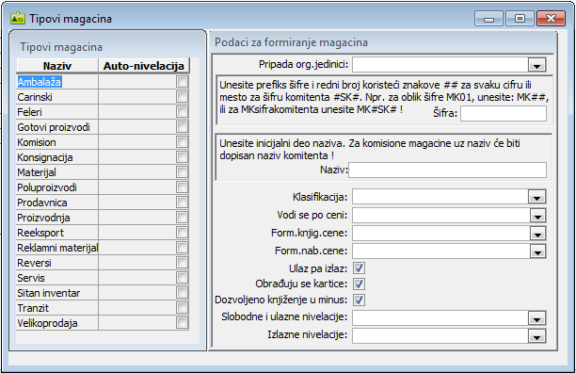Tick Auto-nivelacija checkbox for Komision
Image resolution: width=576 pixels, height=373 pixels.
(x=182, y=142)
